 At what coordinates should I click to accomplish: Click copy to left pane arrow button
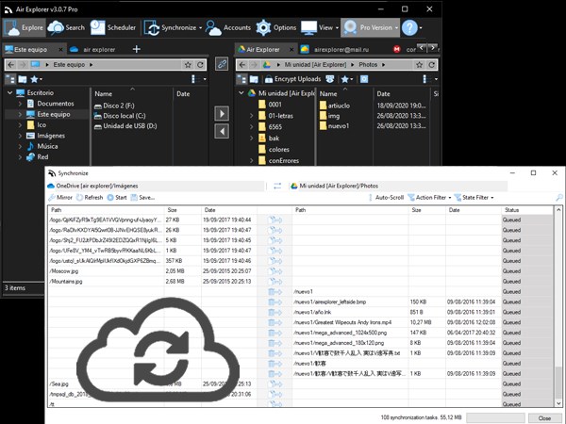click(x=222, y=131)
